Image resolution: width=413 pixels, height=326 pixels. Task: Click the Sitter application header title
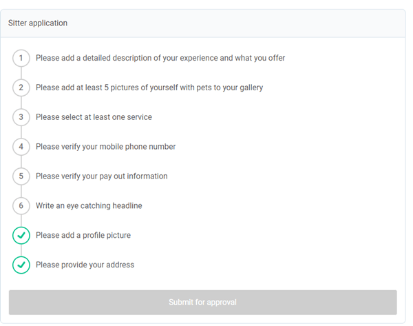pos(38,23)
